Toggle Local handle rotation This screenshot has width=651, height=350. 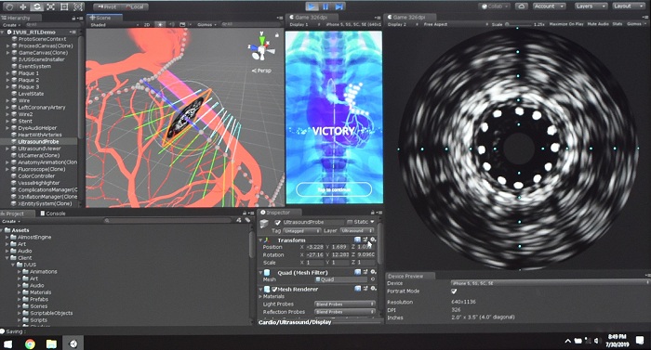click(x=135, y=6)
